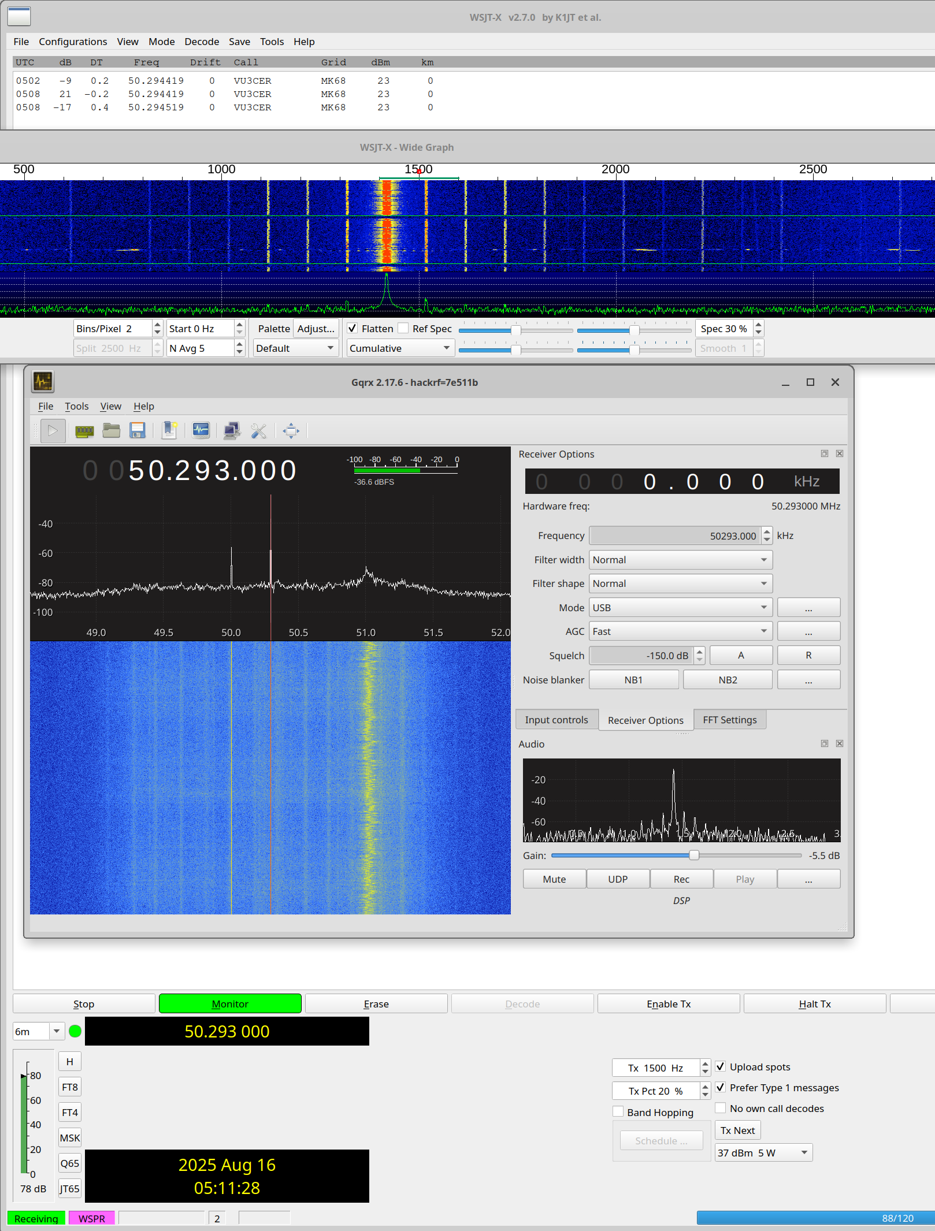Switch to the FFT Settings tab

pyautogui.click(x=730, y=720)
